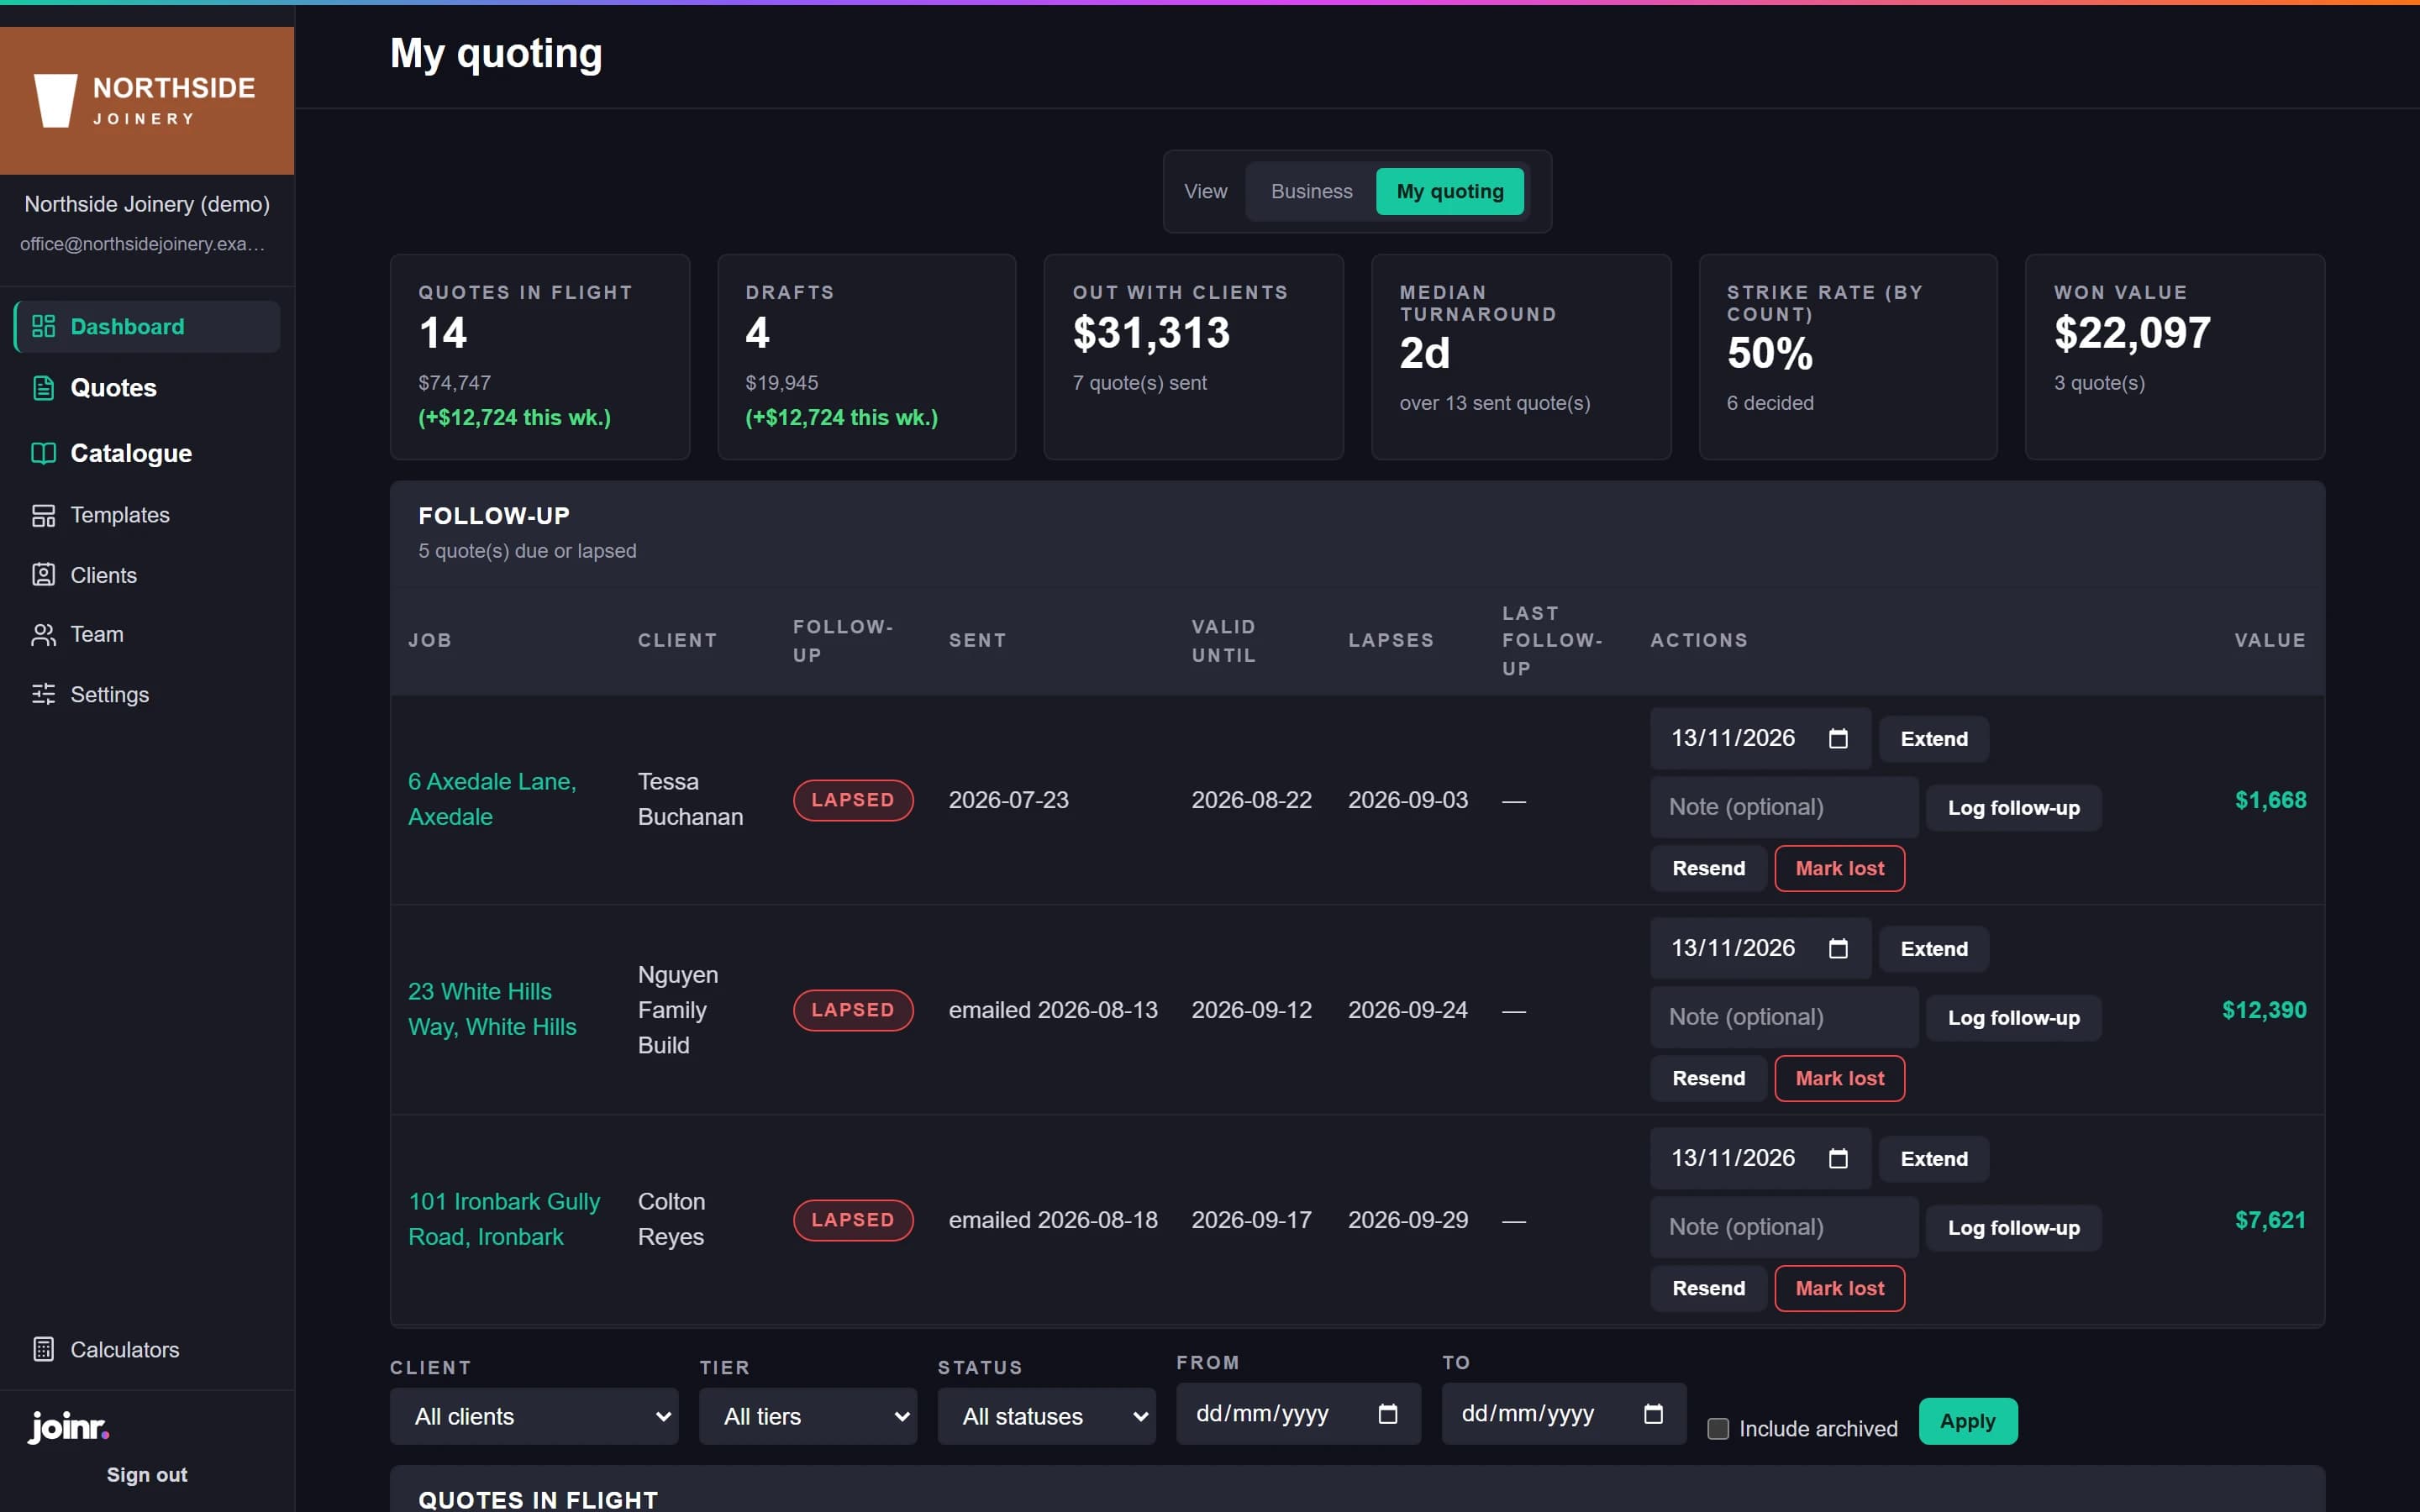This screenshot has height=1512, width=2420.
Task: Click the Quotes document icon
Action: point(43,388)
